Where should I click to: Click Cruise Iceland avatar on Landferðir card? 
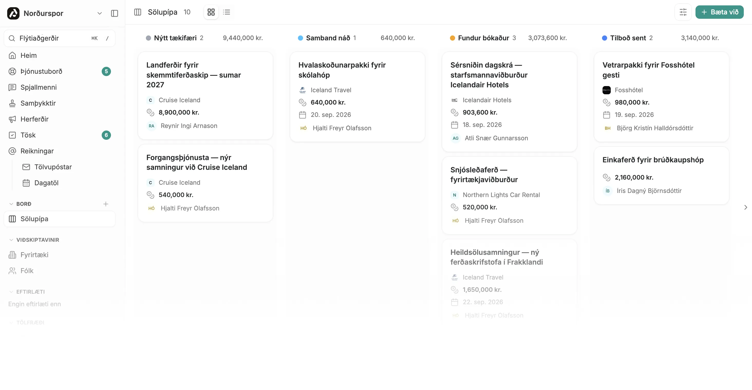(150, 100)
